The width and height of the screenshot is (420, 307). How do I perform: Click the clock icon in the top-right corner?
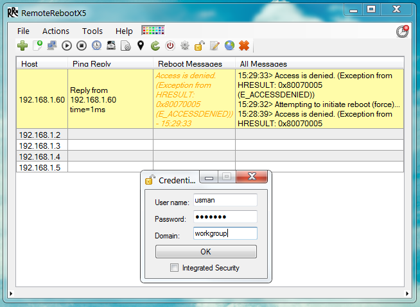point(402,31)
